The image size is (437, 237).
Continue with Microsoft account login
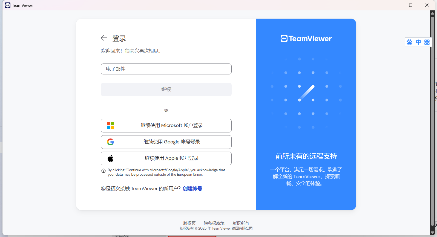point(166,126)
